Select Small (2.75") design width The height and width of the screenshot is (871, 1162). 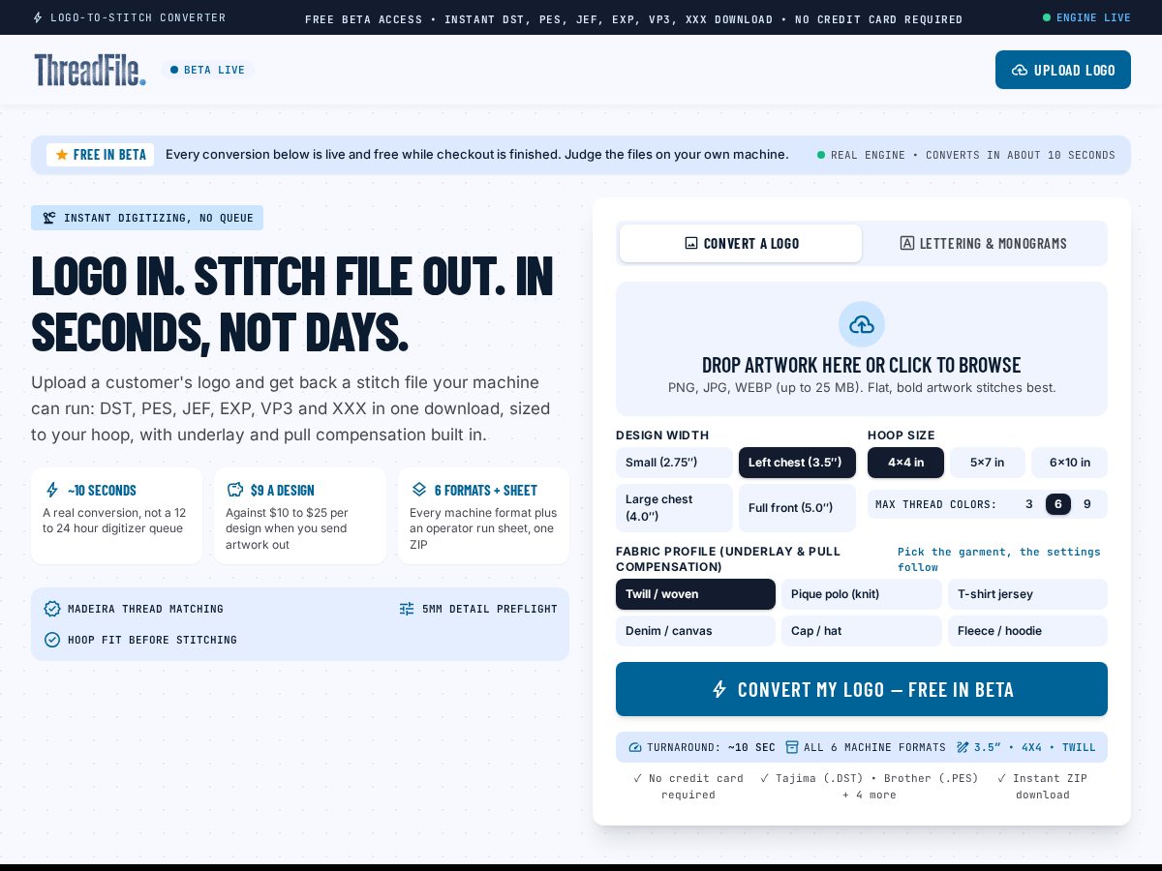tap(674, 463)
